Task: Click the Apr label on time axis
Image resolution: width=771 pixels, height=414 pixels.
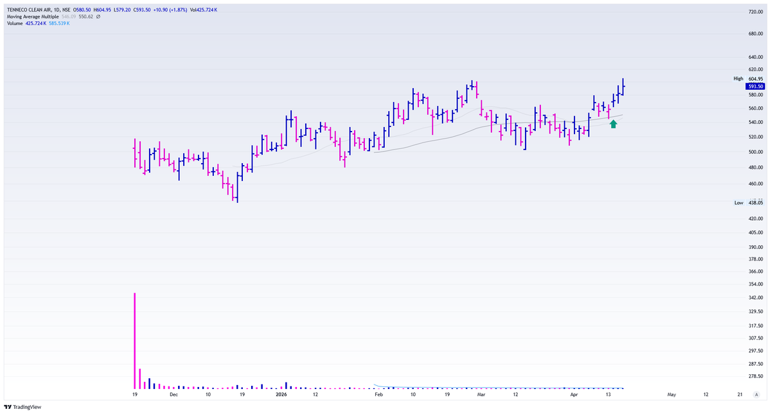Action: coord(574,395)
